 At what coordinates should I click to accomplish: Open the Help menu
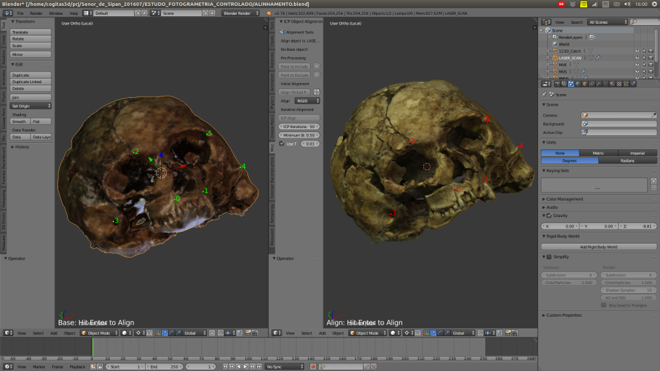coord(73,13)
